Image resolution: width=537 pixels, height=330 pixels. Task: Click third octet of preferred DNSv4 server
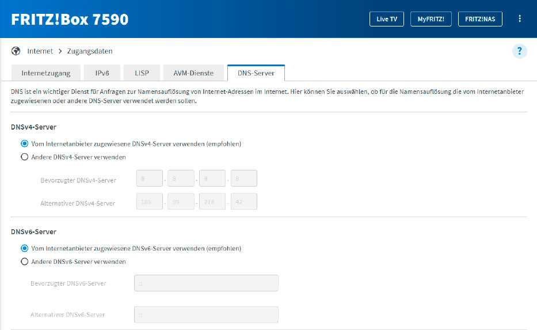click(x=212, y=178)
